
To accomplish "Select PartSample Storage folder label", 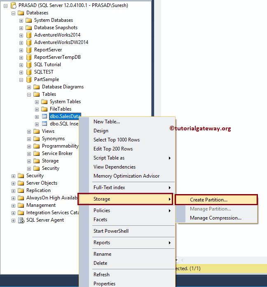I will (x=50, y=161).
